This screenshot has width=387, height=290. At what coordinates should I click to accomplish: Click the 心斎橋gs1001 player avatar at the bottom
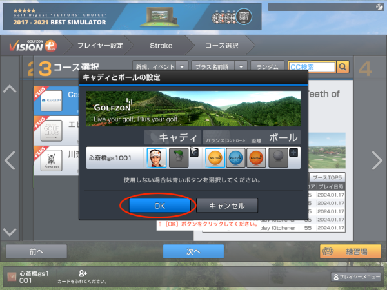coord(12,276)
